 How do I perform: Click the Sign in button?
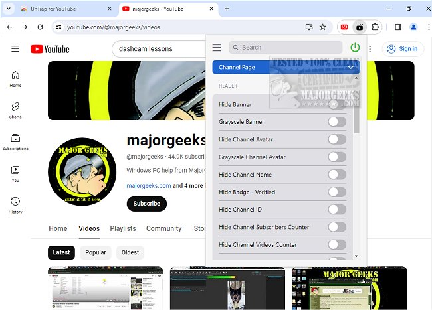click(403, 49)
